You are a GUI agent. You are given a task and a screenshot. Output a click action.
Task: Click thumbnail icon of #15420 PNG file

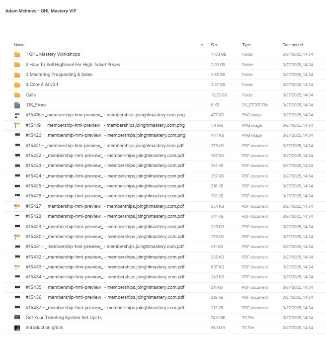(x=17, y=135)
